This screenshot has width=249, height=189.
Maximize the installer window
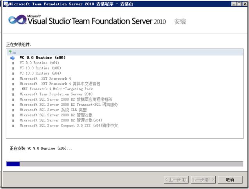coord(239,4)
